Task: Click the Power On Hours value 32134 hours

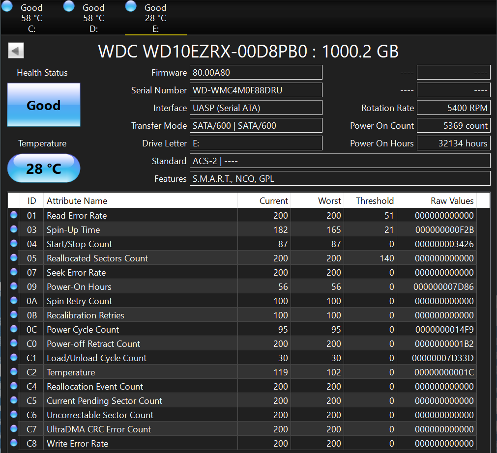Action: coord(454,143)
